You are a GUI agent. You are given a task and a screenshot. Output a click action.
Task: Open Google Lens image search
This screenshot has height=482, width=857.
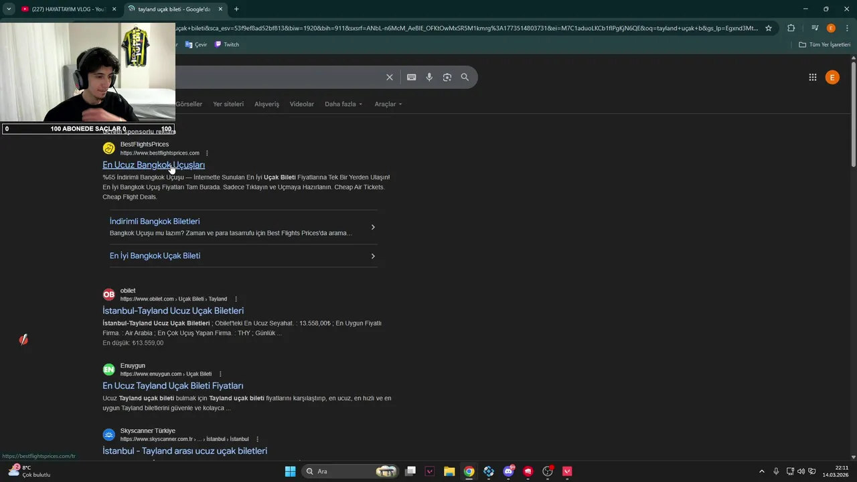tap(447, 77)
